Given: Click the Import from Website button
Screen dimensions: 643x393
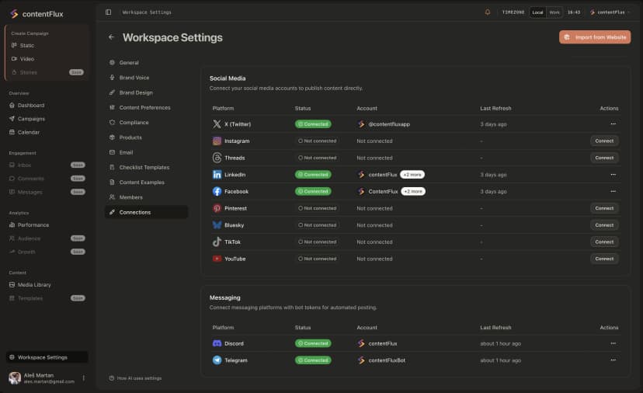Looking at the screenshot, I should coord(595,37).
